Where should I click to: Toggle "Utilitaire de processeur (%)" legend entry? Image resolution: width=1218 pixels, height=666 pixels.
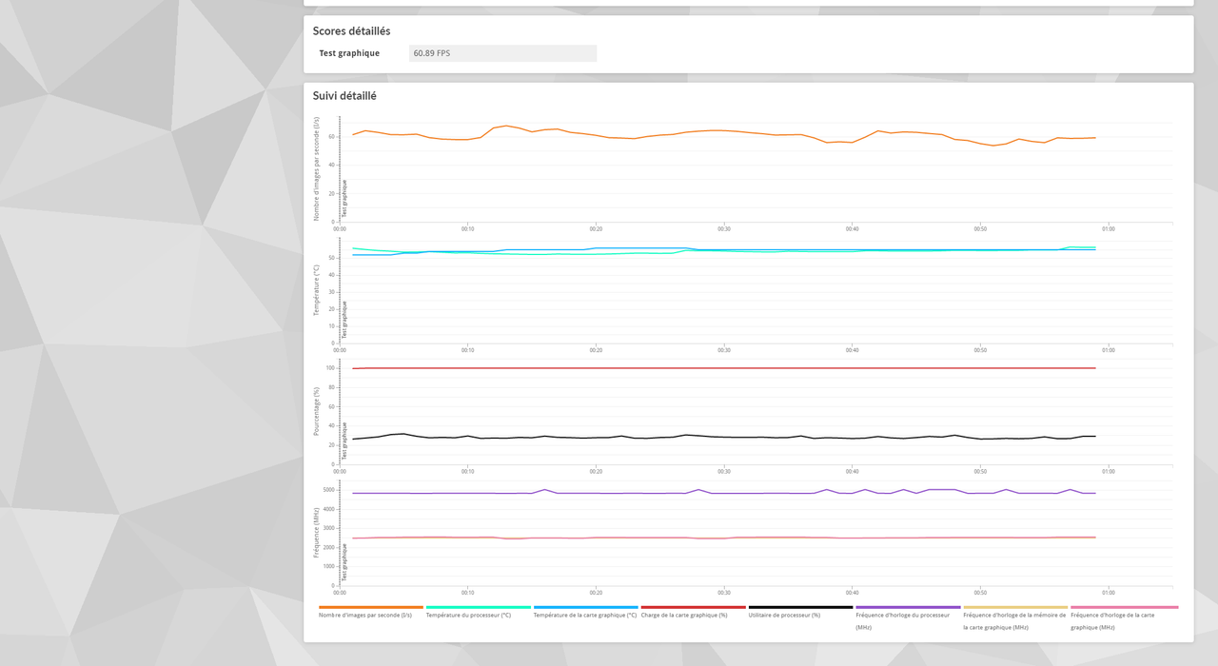tap(800, 612)
